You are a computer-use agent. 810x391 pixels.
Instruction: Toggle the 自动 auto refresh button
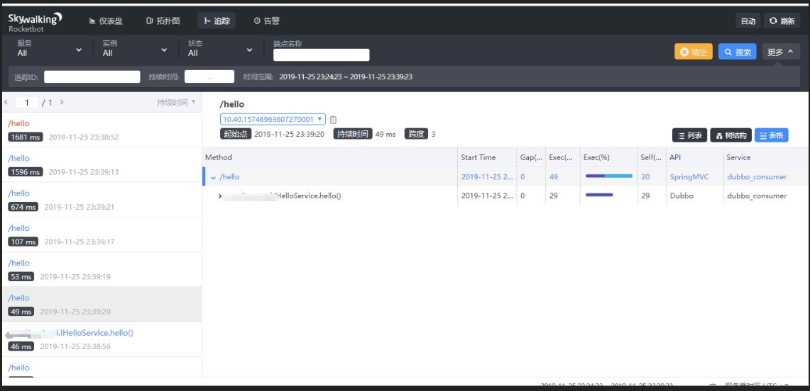click(x=748, y=21)
